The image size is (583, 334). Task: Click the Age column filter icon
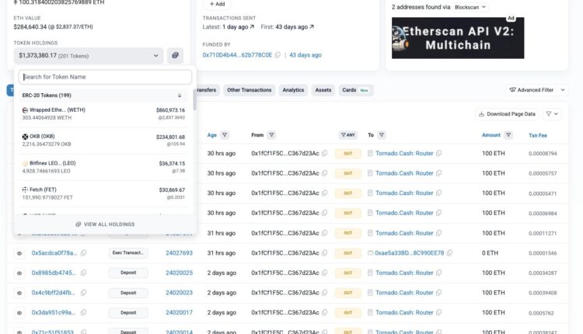[x=225, y=134]
